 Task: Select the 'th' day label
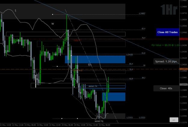(x=90, y=65)
